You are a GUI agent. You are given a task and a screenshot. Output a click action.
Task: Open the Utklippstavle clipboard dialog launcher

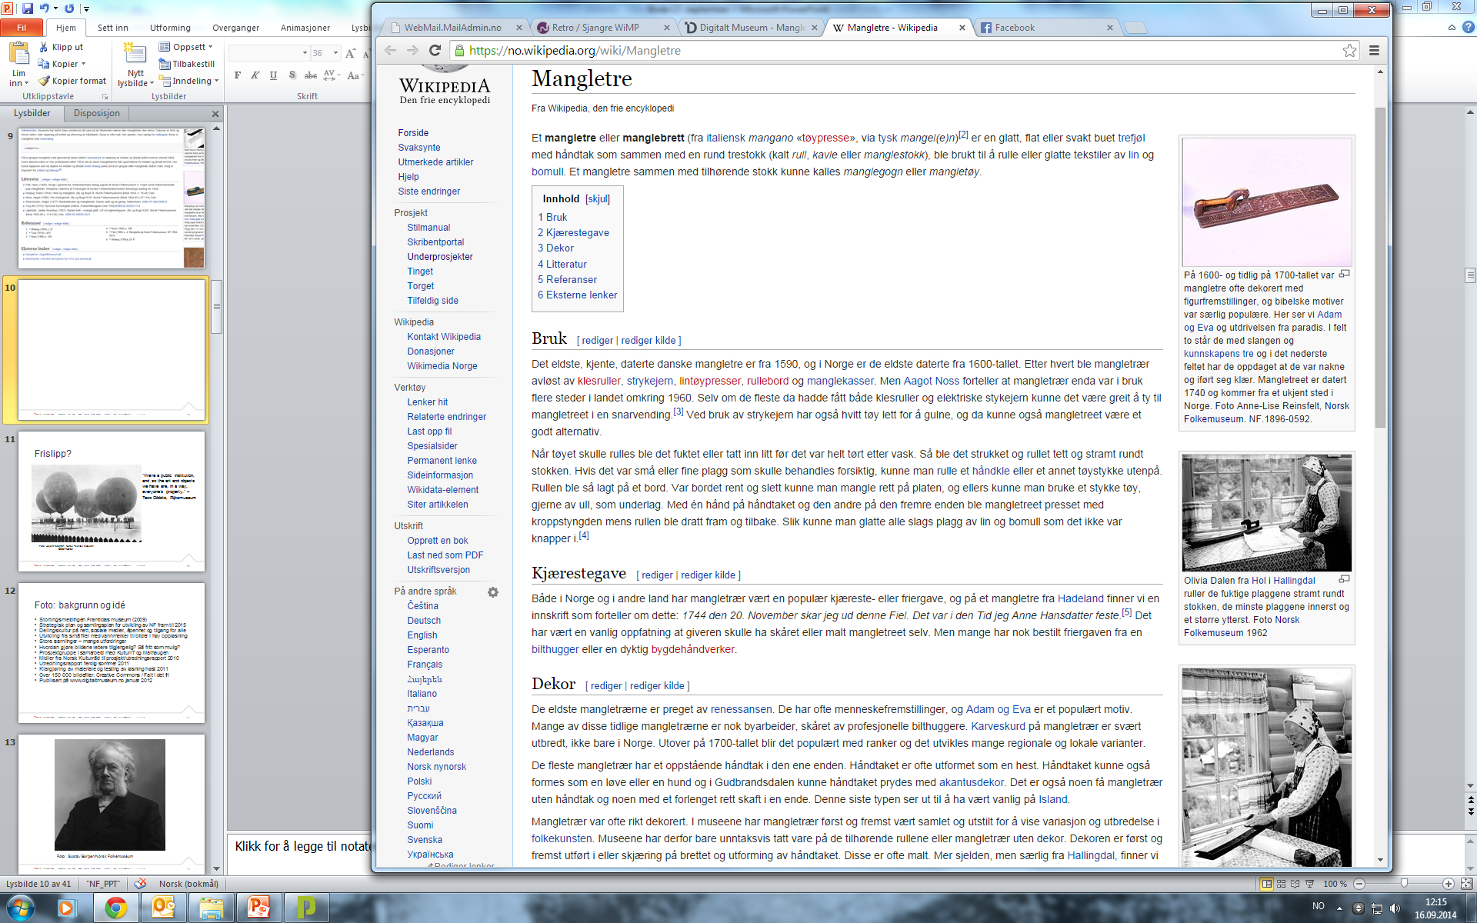point(105,96)
